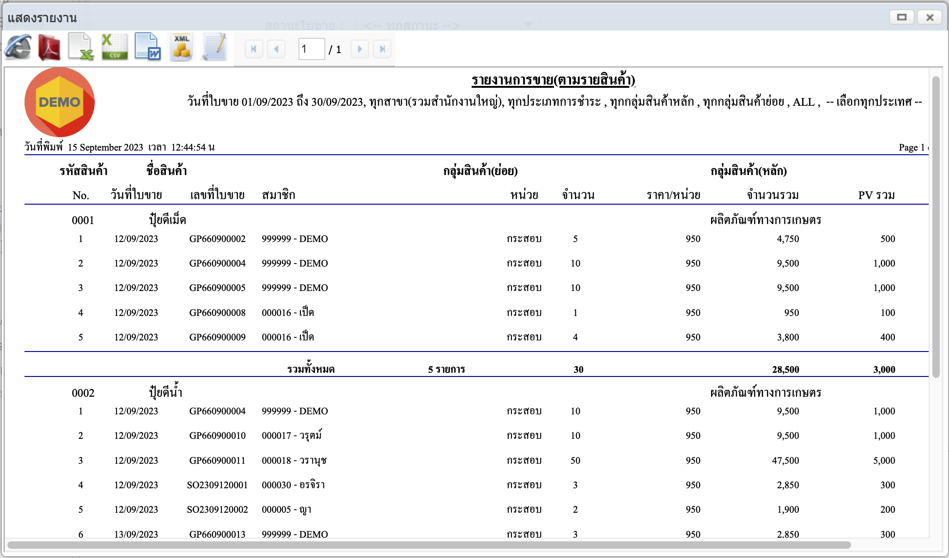The width and height of the screenshot is (949, 558).
Task: Go to previous report page
Action: click(x=276, y=49)
